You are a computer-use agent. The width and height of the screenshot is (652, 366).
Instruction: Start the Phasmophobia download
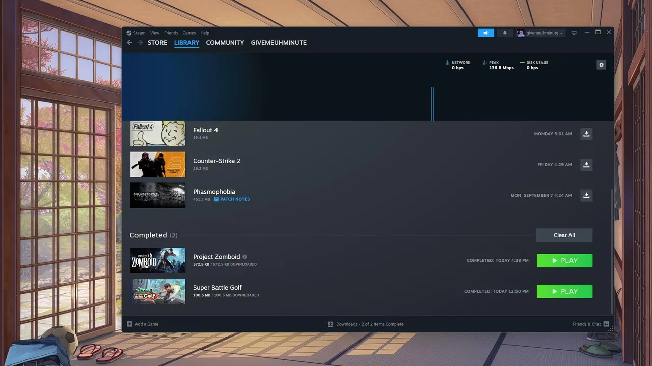click(x=586, y=195)
